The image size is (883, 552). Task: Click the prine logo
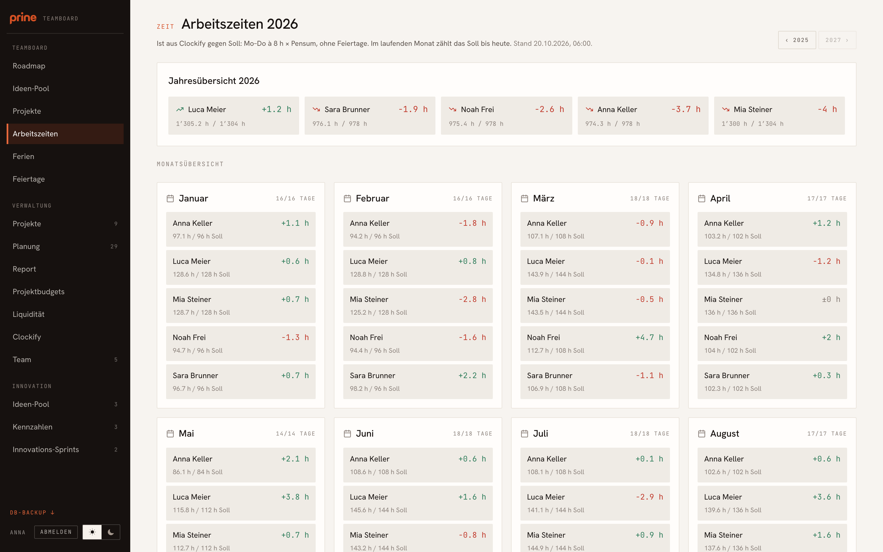[23, 18]
